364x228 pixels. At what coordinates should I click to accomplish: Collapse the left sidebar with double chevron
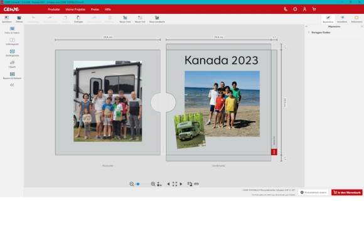point(12,85)
